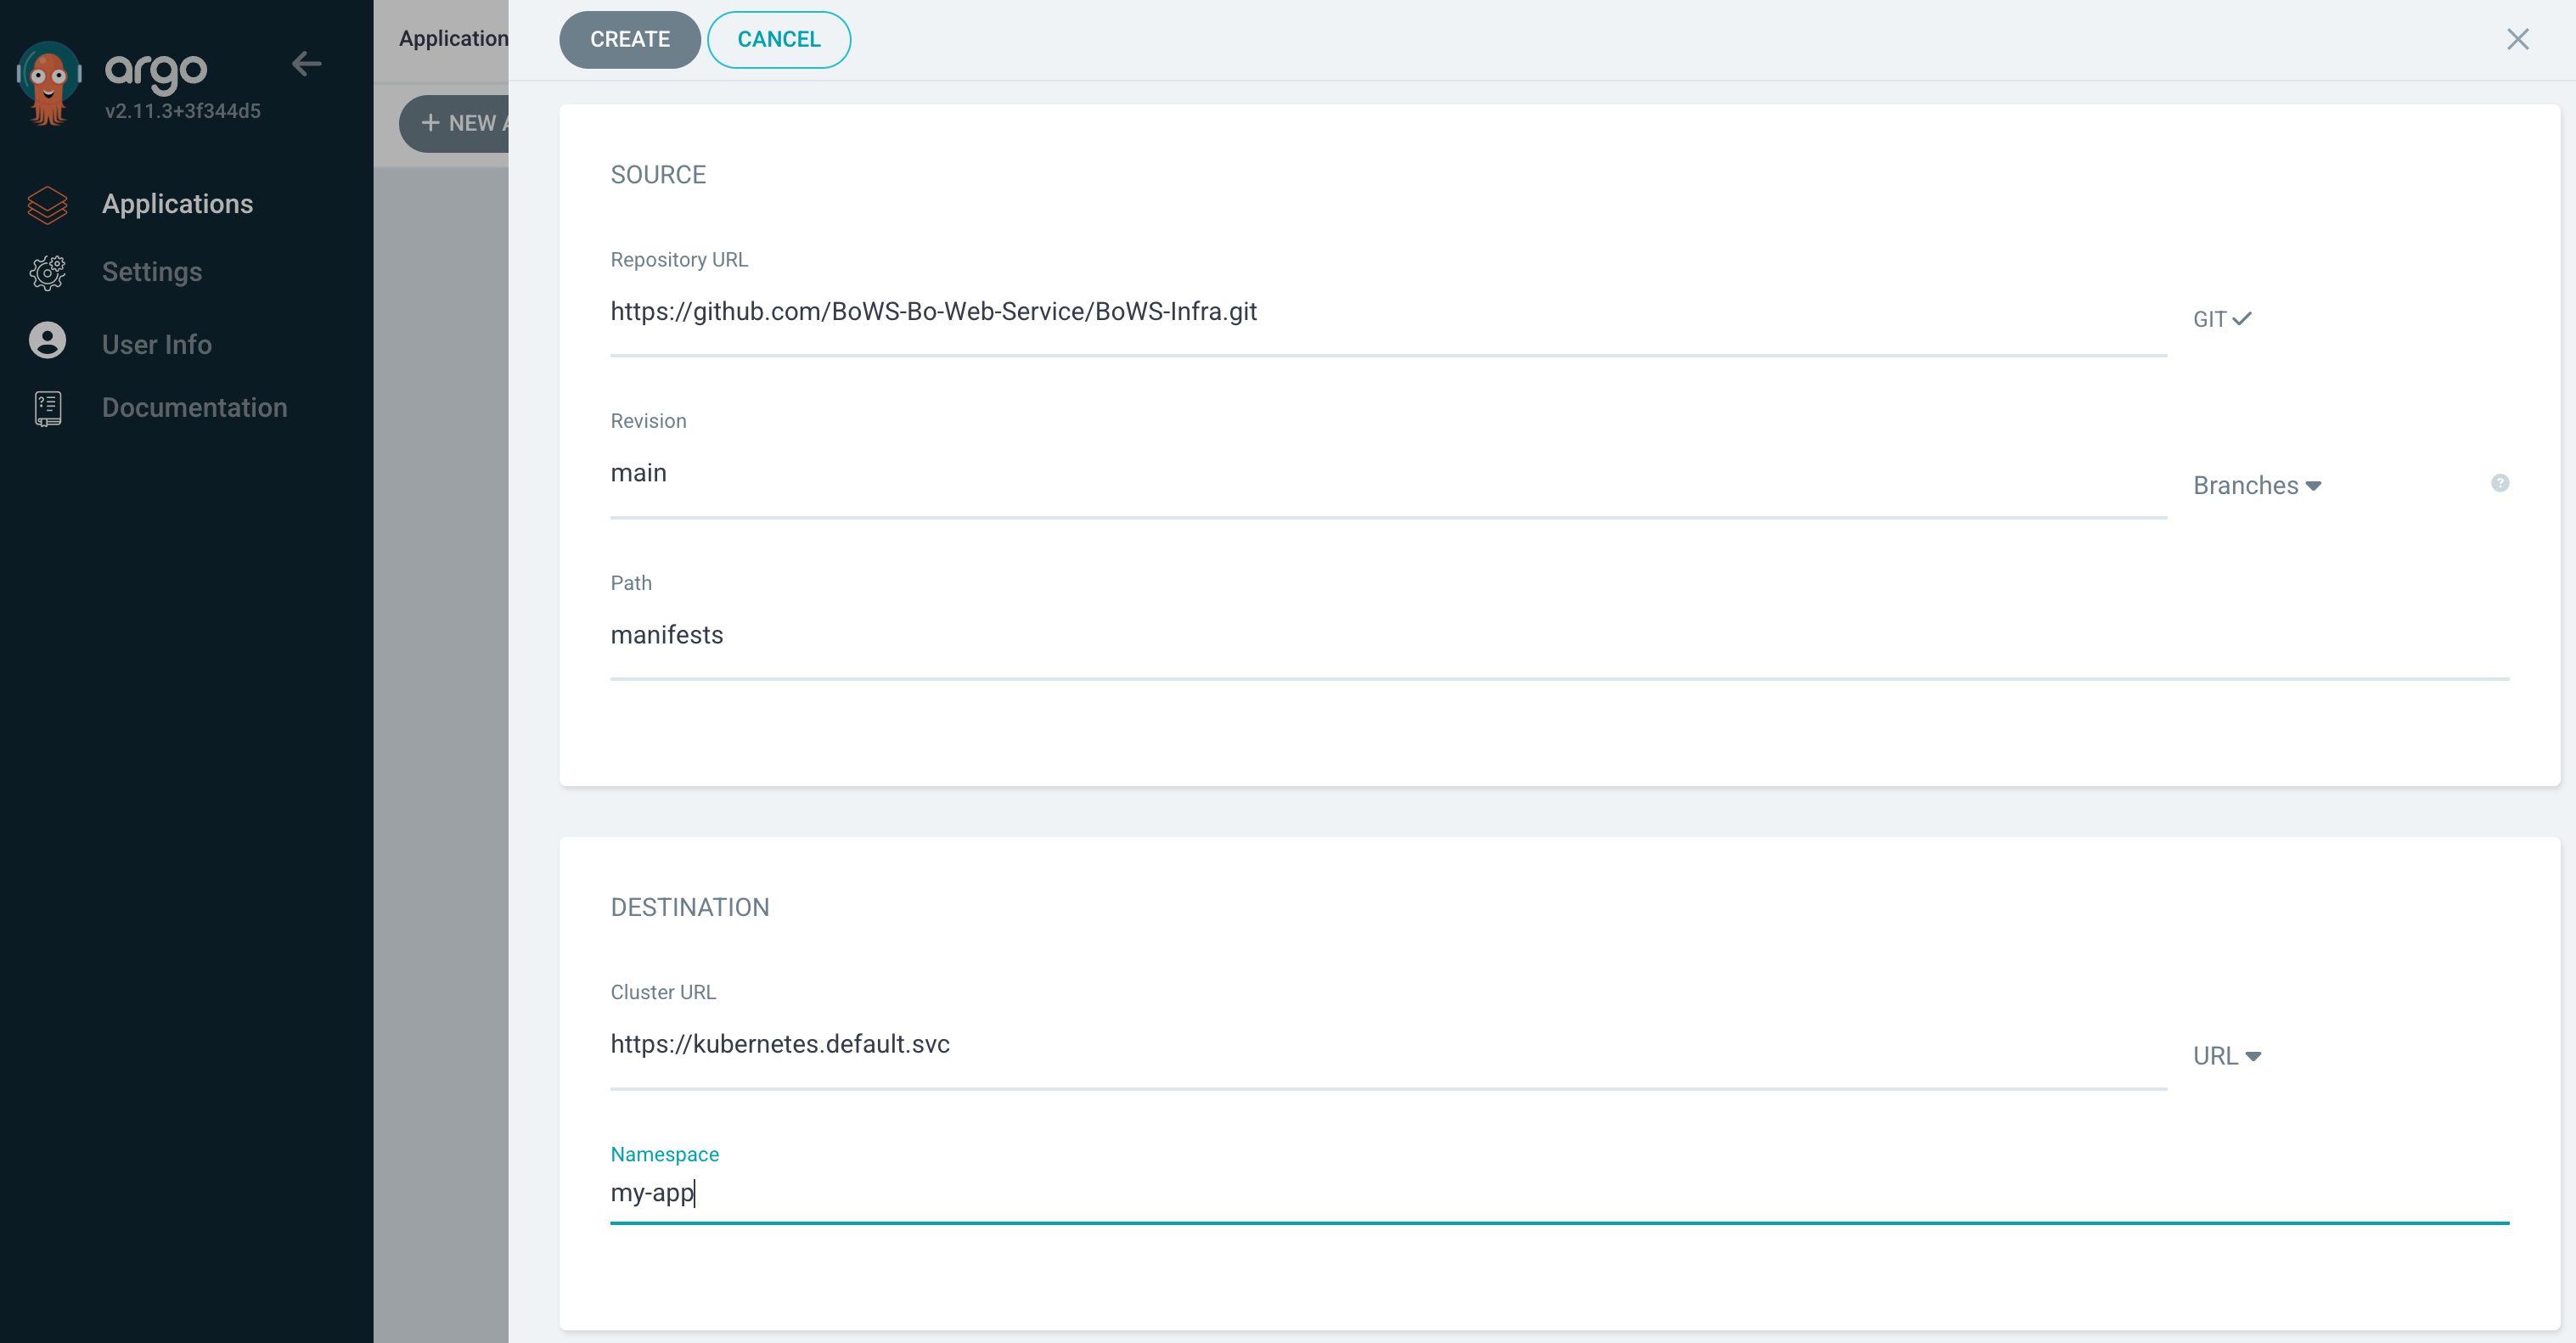
Task: Open User Info sidebar item
Action: click(x=156, y=344)
